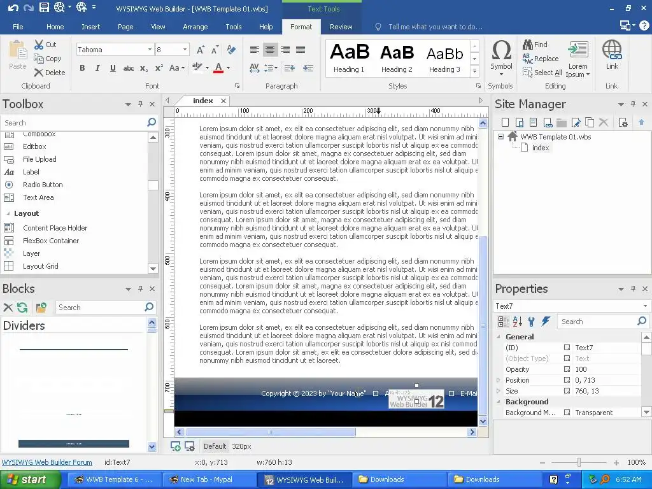
Task: Switch to the Insert ribbon tab
Action: pos(90,27)
